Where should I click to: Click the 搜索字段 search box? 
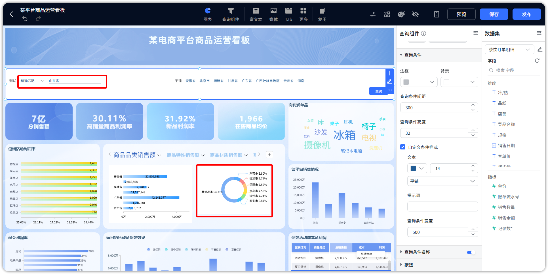514,70
